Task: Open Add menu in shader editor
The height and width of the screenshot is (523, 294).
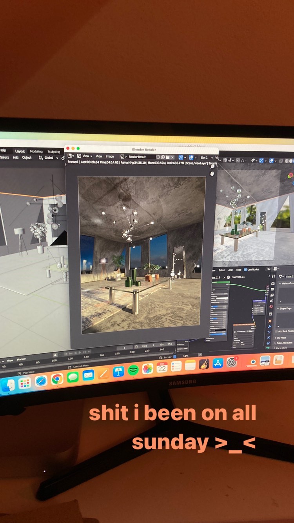Action: pyautogui.click(x=230, y=270)
